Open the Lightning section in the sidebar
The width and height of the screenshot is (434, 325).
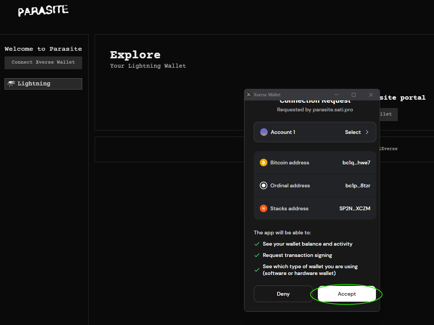point(43,84)
